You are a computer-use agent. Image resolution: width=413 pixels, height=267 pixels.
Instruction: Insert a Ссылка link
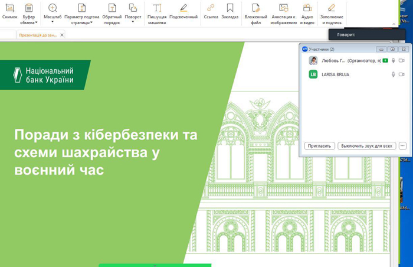point(211,11)
